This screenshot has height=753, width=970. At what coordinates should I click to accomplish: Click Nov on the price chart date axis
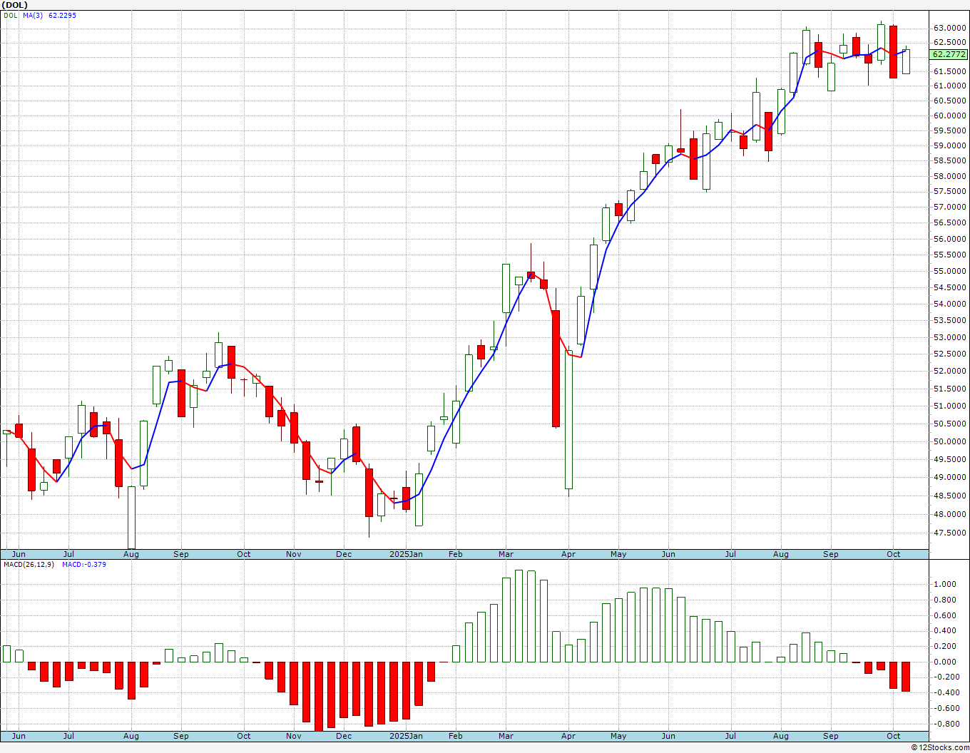coord(293,554)
